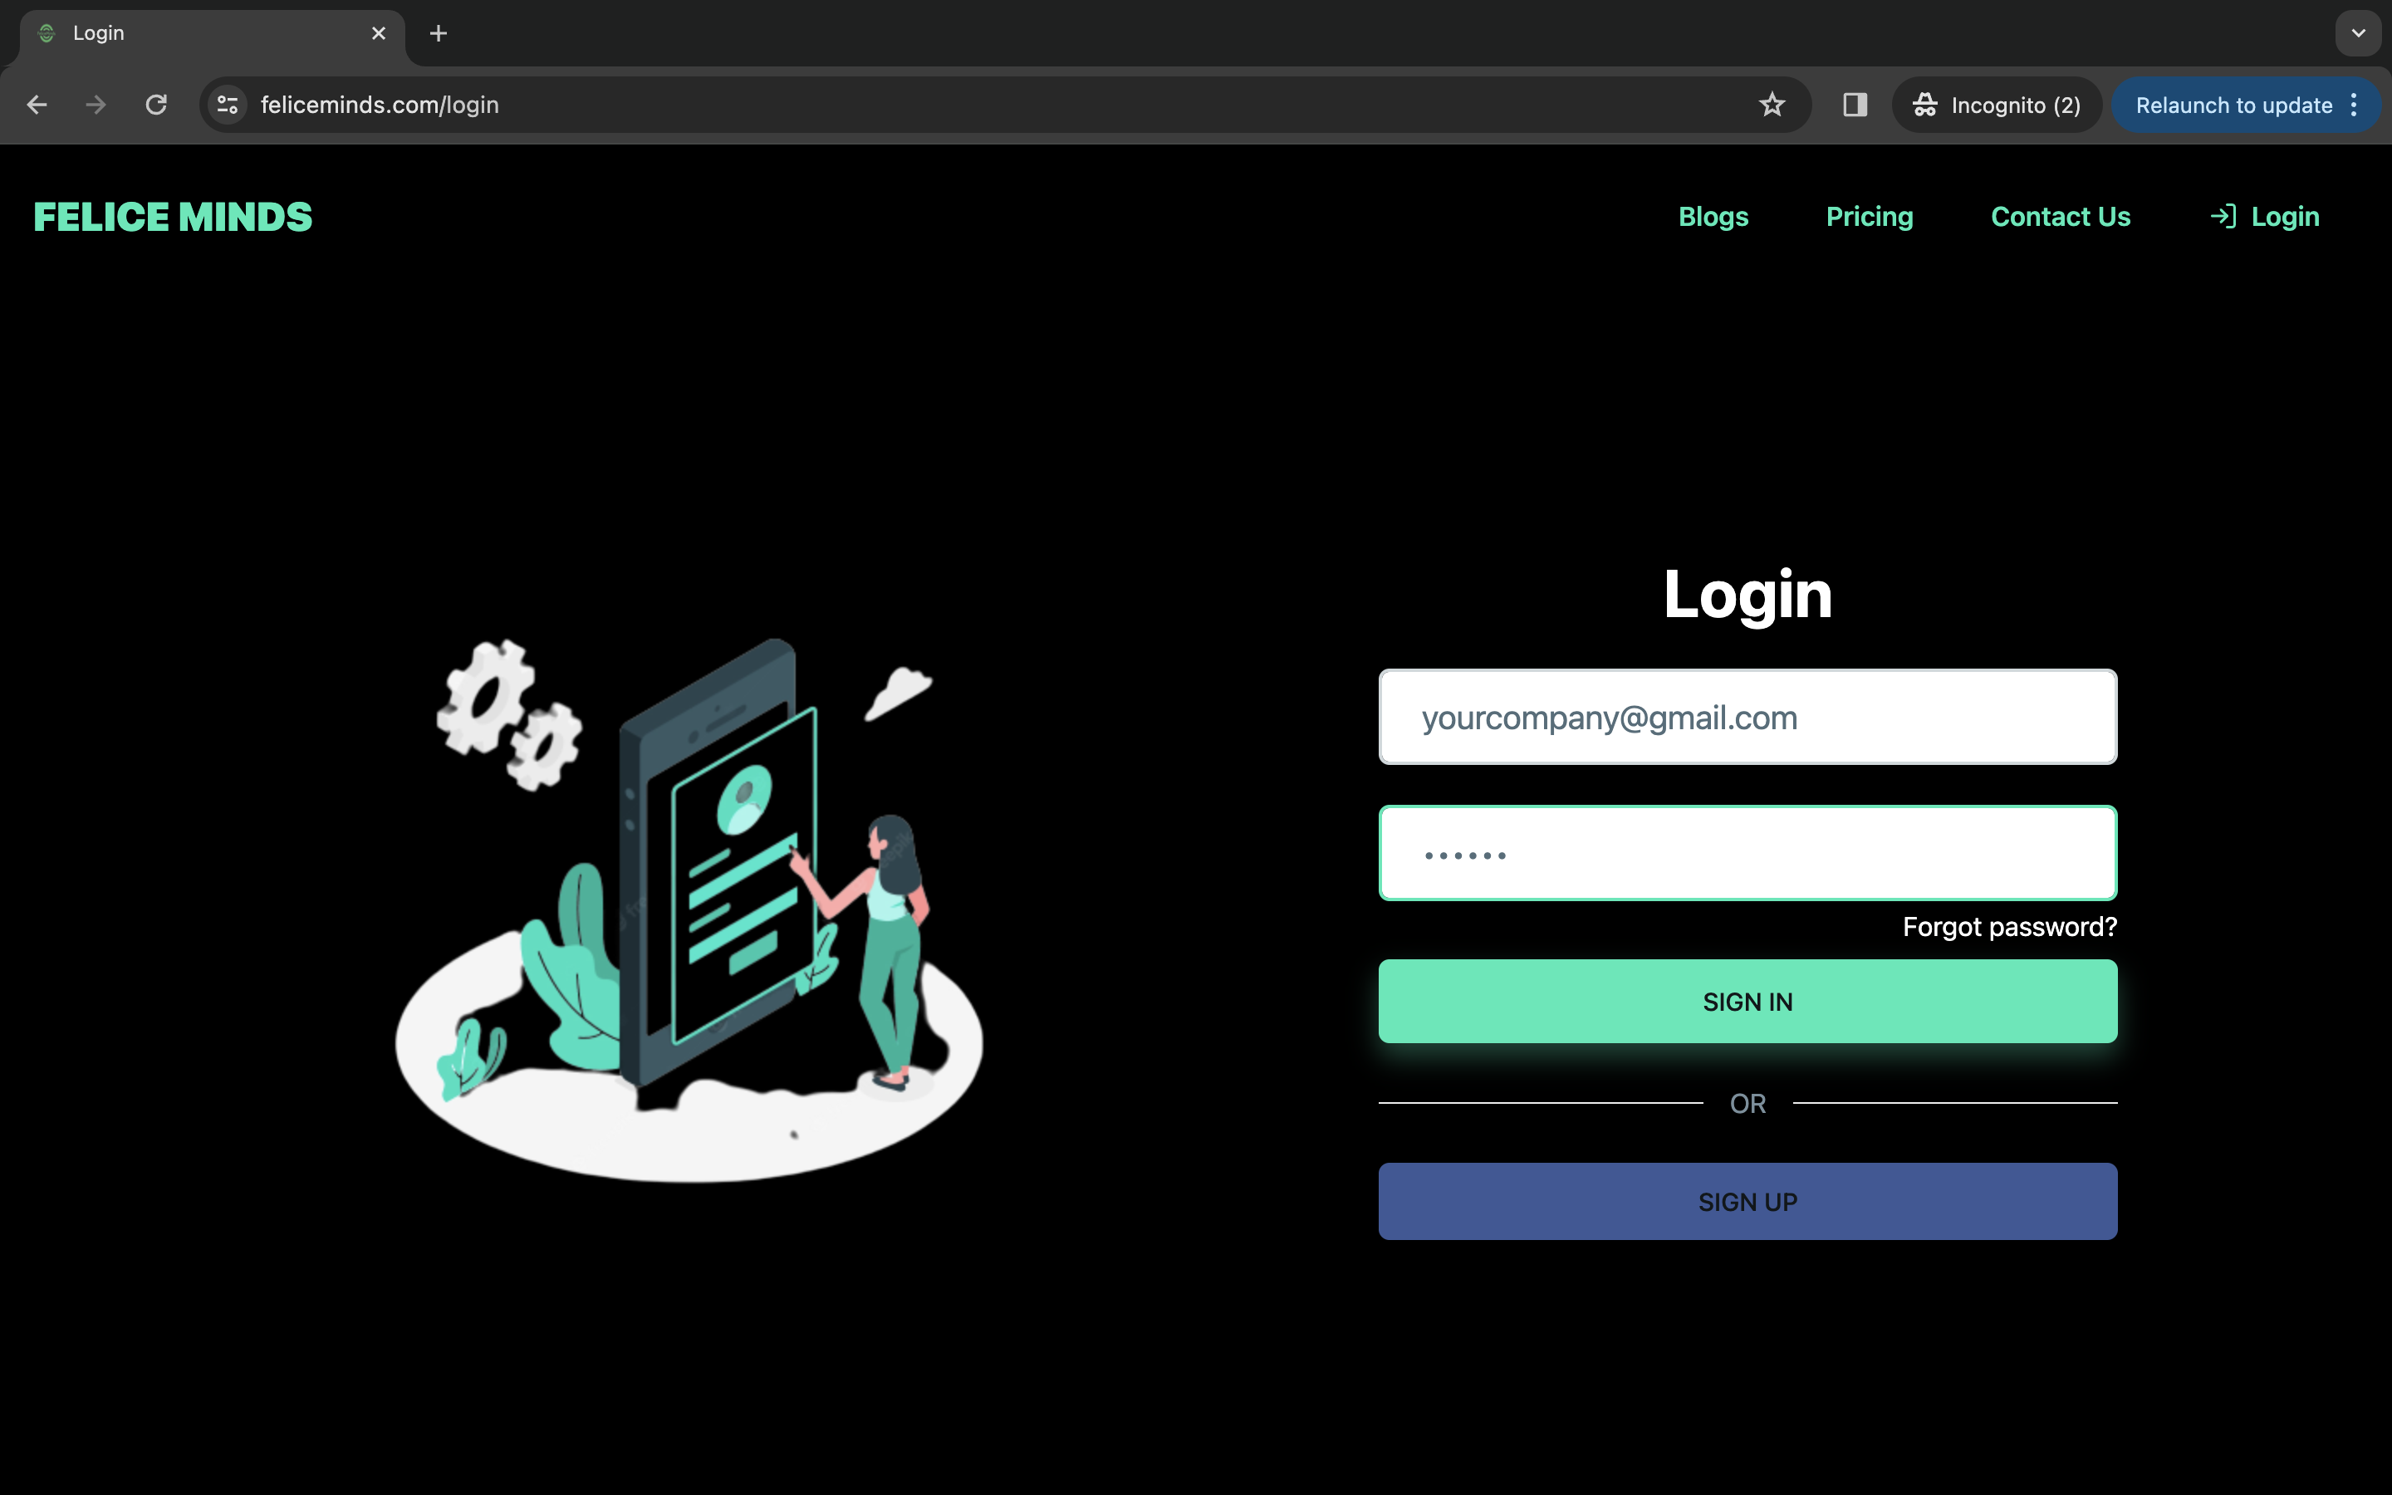The height and width of the screenshot is (1495, 2392).
Task: Click the browser sidebar toggle icon
Action: click(1853, 103)
